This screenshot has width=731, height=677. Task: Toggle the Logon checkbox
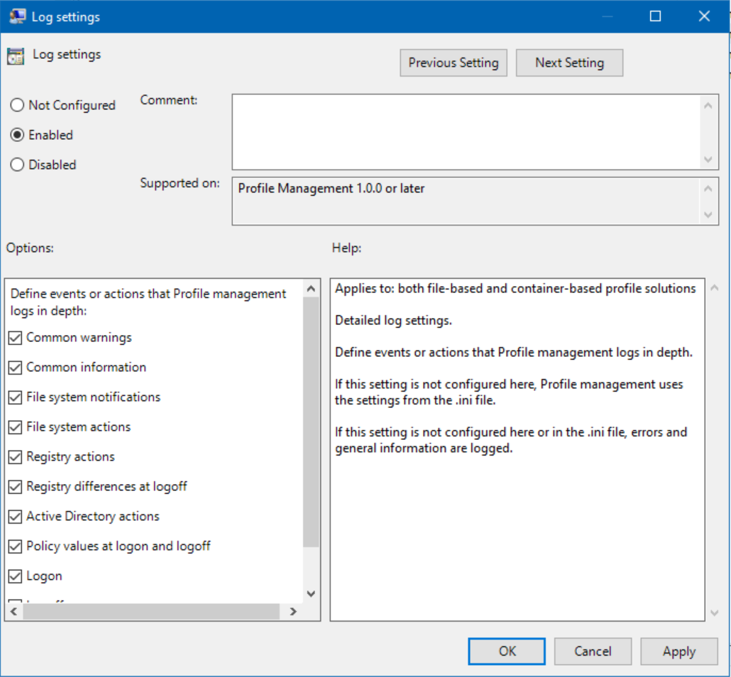15,576
